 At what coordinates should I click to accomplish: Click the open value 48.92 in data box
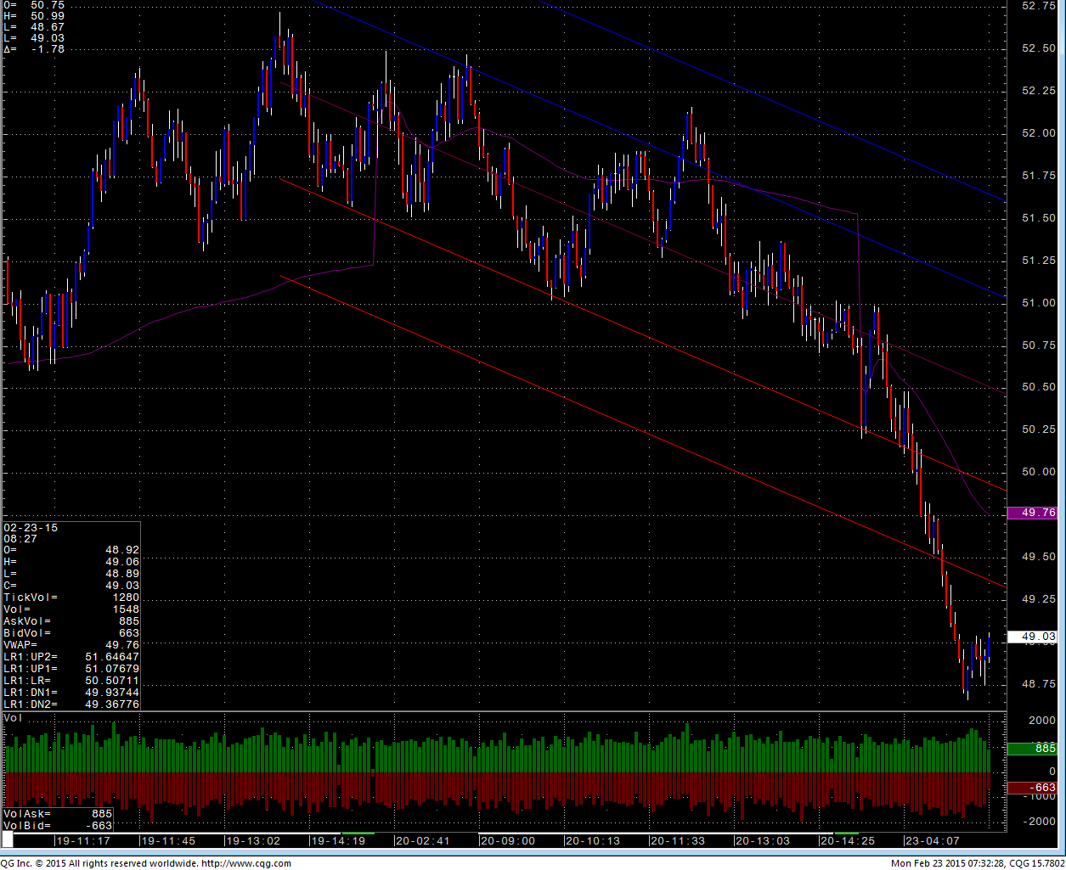(x=122, y=550)
